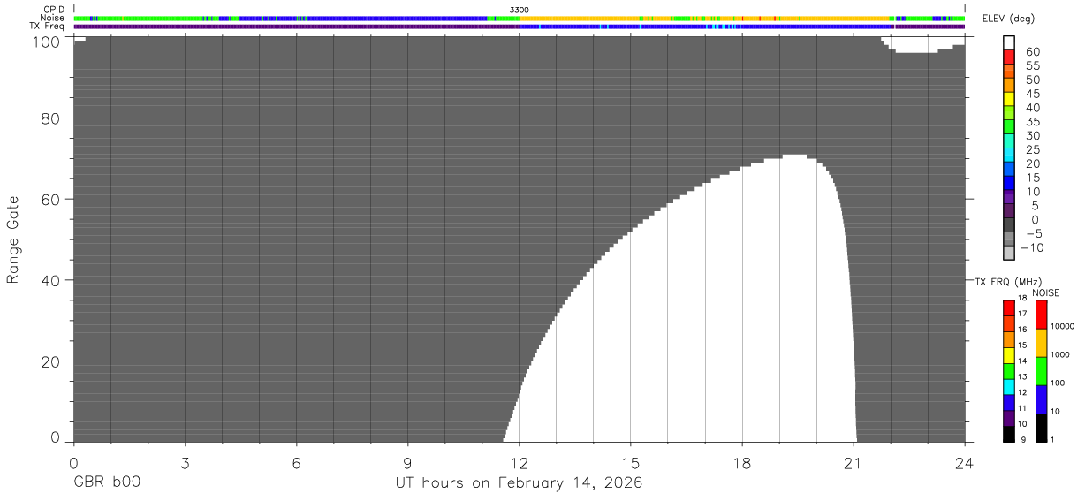
Task: Click the 18 tick on UT hours axis
Action: pyautogui.click(x=741, y=462)
